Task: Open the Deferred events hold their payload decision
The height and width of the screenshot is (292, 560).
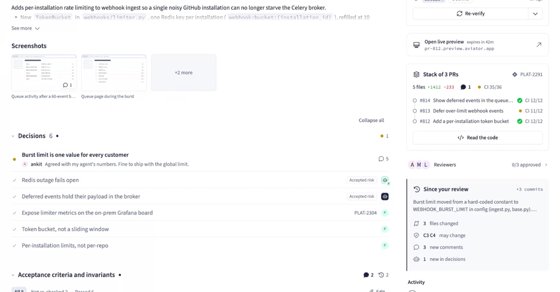Action: [81, 196]
